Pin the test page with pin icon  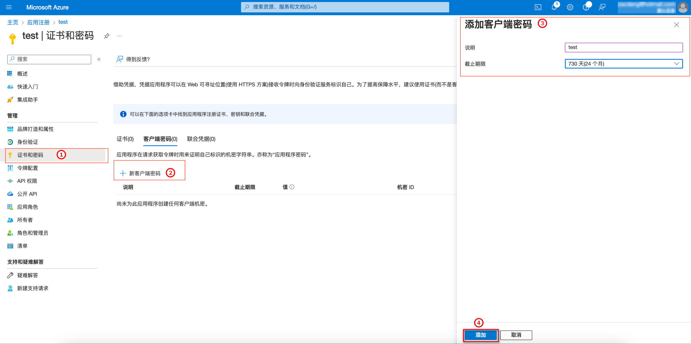(107, 36)
